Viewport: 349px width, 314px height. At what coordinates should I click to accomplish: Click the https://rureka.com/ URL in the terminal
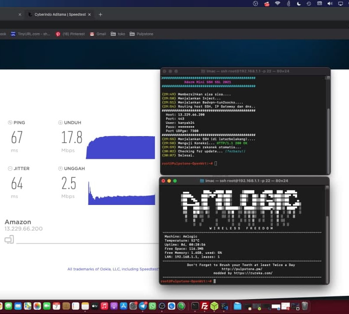(x=253, y=273)
